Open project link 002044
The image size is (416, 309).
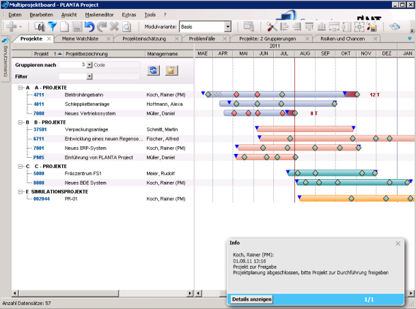[x=42, y=199]
